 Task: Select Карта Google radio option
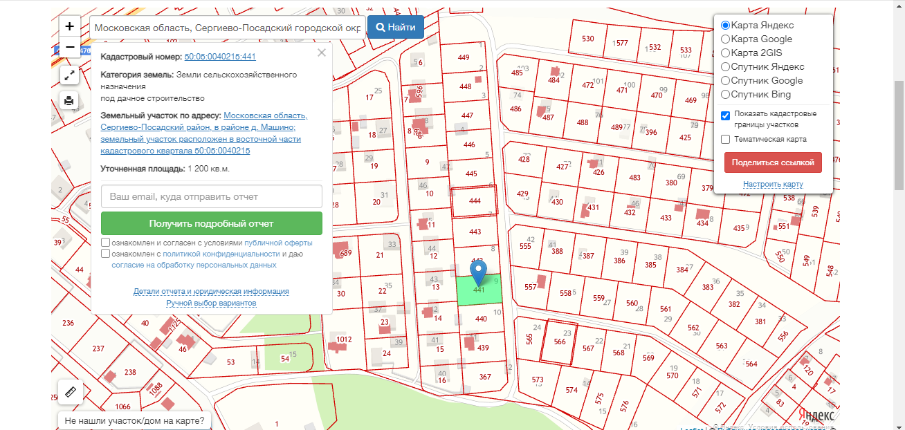(x=726, y=39)
